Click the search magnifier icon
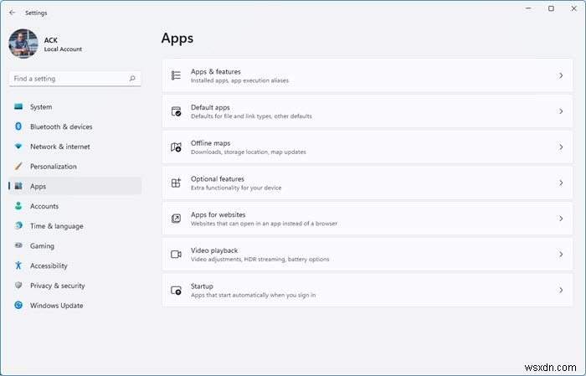Viewport: 586px width, 376px height. 132,79
